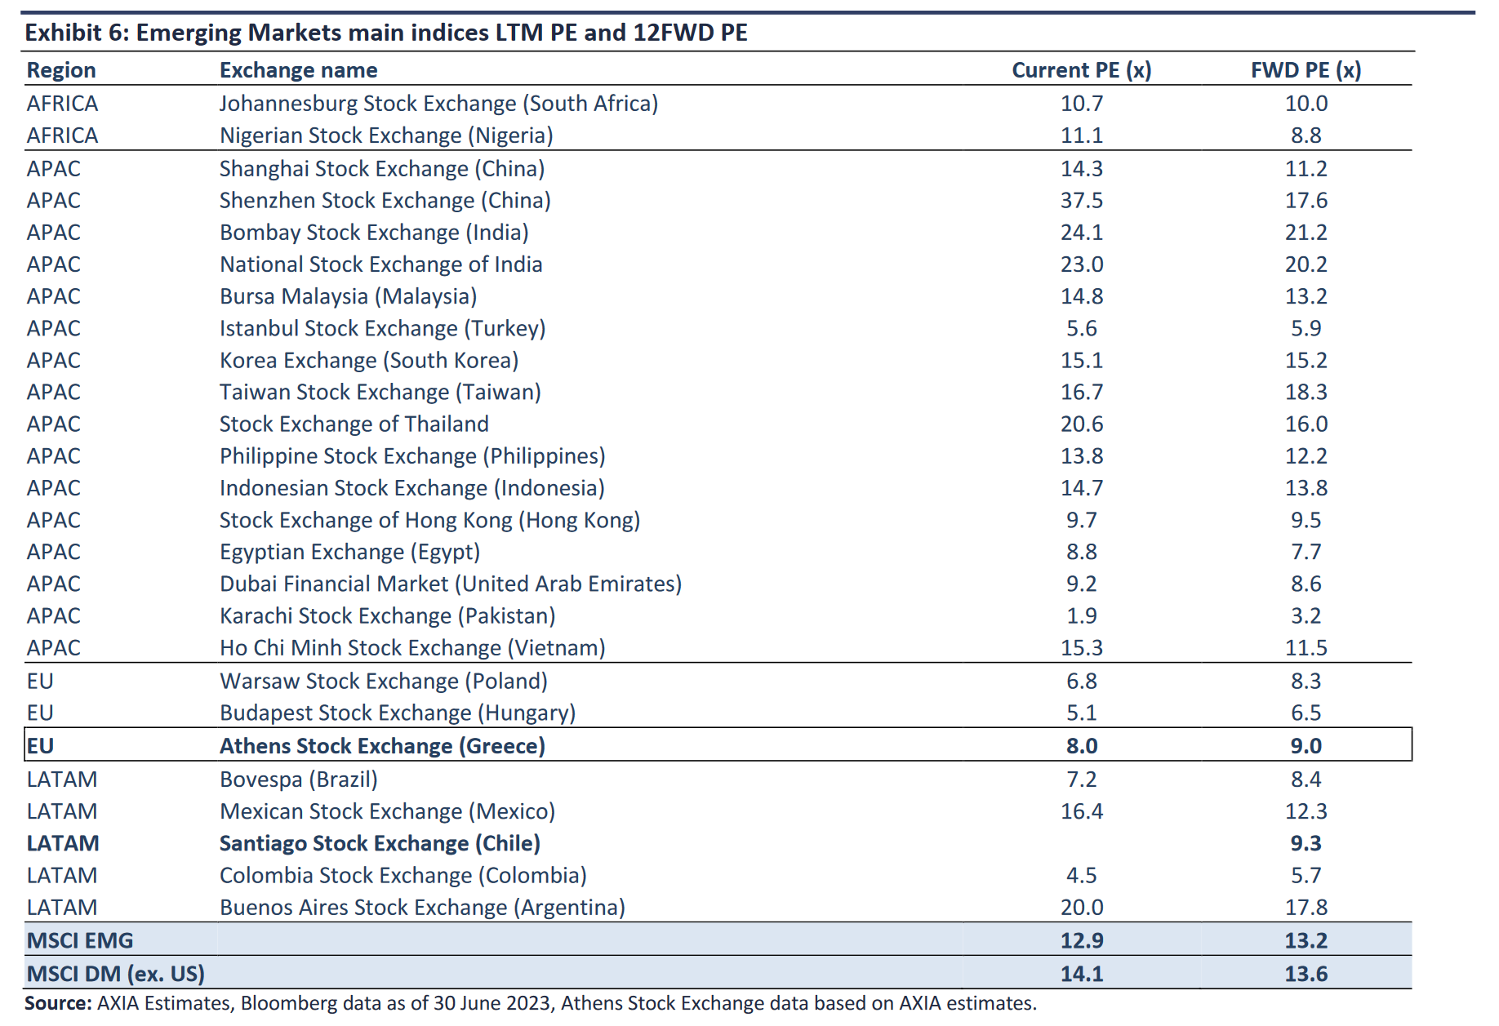Screen dimensions: 1499x1026
Task: Select Johannesburg Stock Exchange (South Africa) row name
Action: point(438,104)
